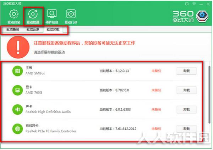Switch to the 驱动备份 tab
This screenshot has height=150, width=213.
point(13,29)
